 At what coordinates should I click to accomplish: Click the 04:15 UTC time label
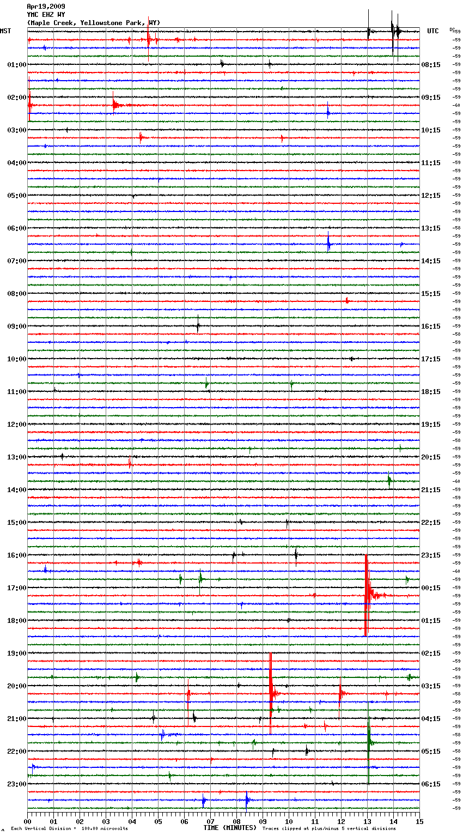tap(431, 719)
